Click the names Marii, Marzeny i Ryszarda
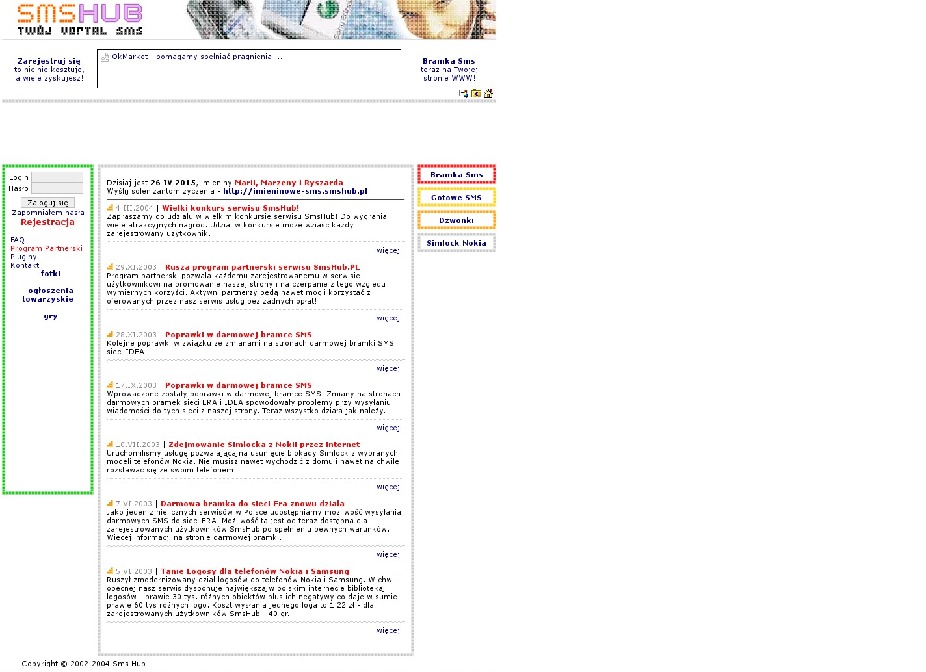 point(289,183)
